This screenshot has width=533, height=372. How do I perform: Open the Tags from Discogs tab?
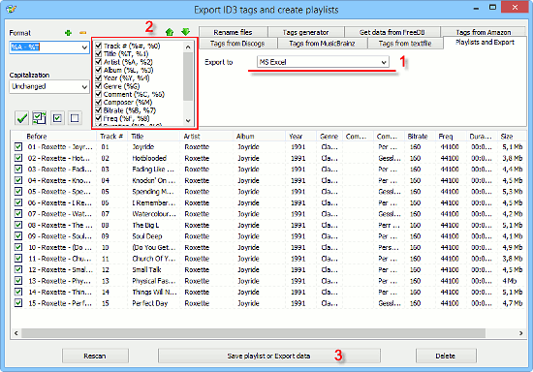(237, 44)
